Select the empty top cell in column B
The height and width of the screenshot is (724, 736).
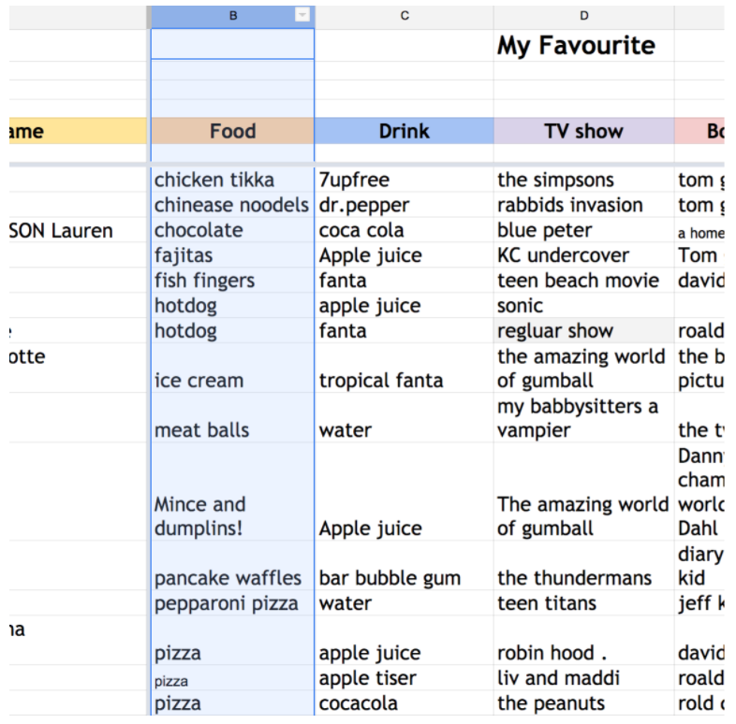click(x=232, y=44)
